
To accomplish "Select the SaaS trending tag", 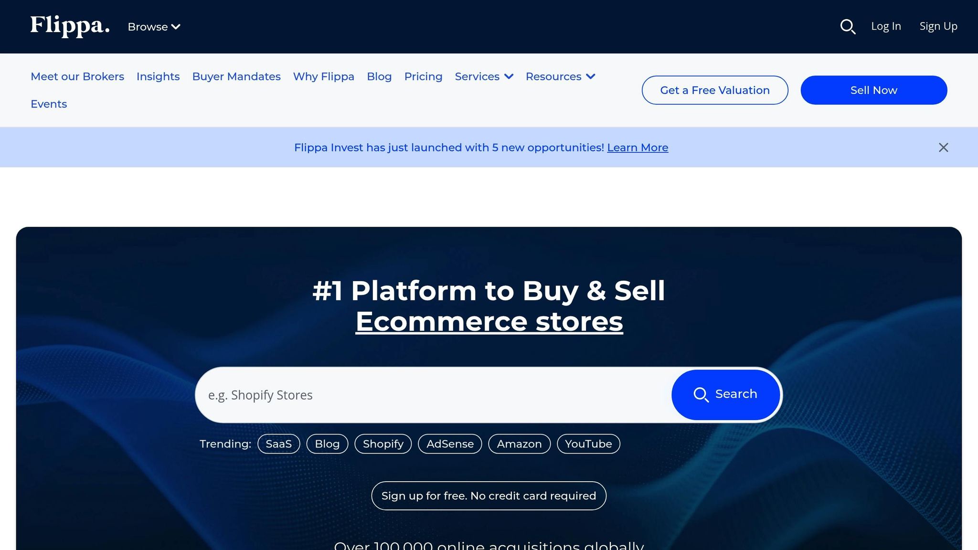I will click(x=278, y=444).
